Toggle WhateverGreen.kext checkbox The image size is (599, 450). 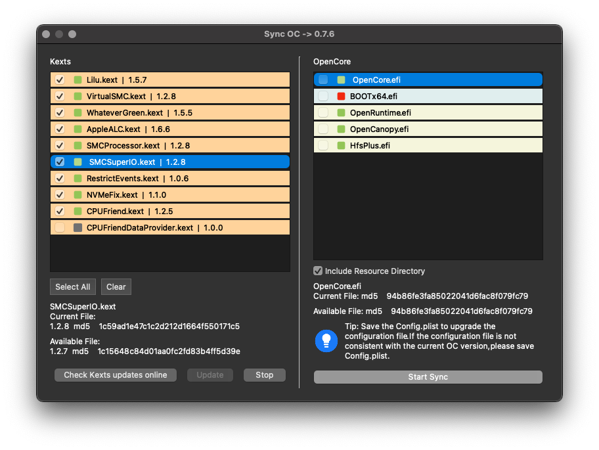[60, 113]
